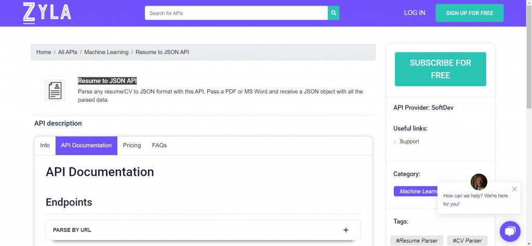Click the Log In link

pyautogui.click(x=414, y=13)
